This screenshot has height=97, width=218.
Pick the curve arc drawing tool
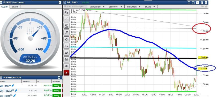tap(66, 46)
